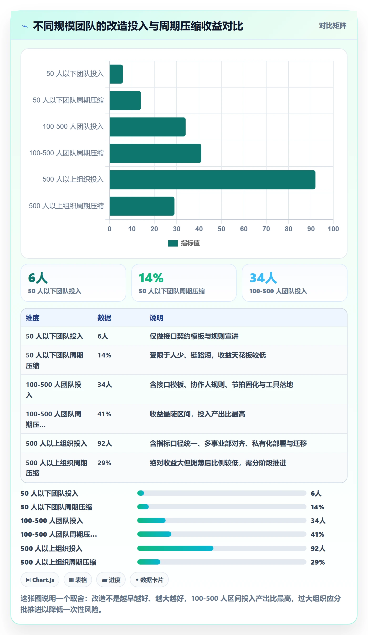The image size is (368, 635).
Task: Toggle the 指标值 legend color box
Action: tap(173, 243)
